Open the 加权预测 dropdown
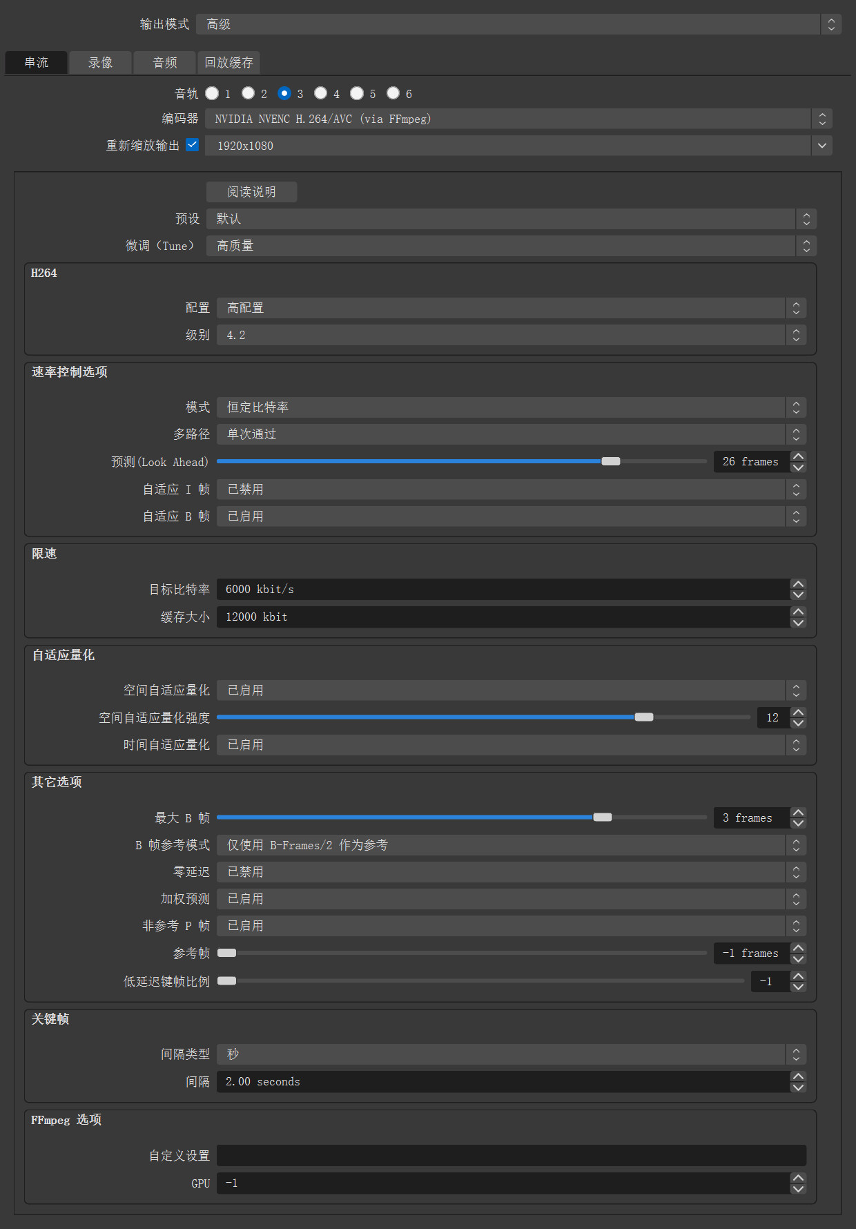The image size is (856, 1229). [512, 899]
